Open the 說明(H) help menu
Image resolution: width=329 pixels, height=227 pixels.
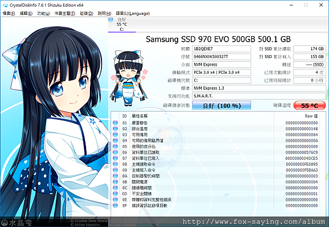105,13
